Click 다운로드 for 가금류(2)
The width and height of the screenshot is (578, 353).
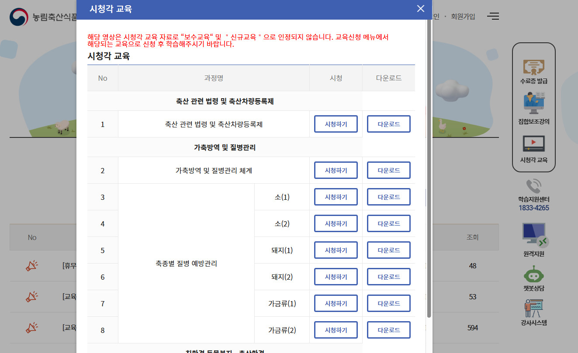tap(388, 330)
